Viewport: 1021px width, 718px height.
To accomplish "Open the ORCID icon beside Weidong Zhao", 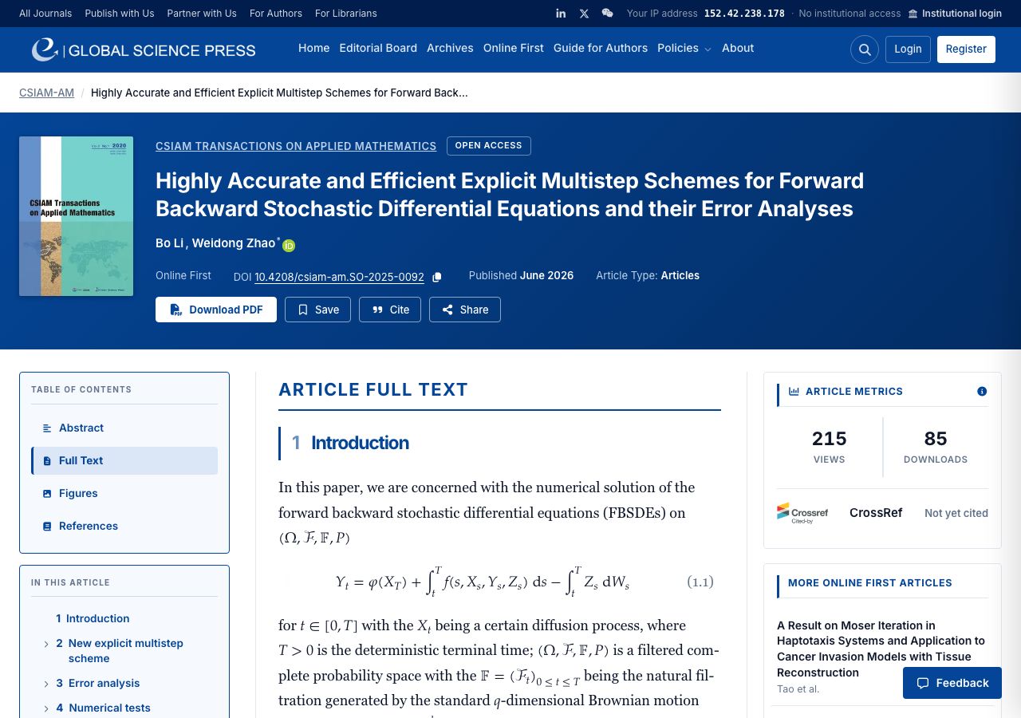I will click(289, 246).
